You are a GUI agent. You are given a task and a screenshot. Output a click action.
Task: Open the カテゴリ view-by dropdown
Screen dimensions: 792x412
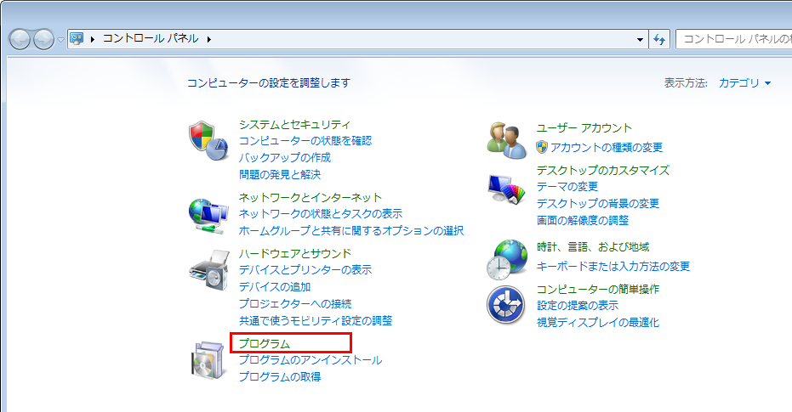[x=745, y=82]
